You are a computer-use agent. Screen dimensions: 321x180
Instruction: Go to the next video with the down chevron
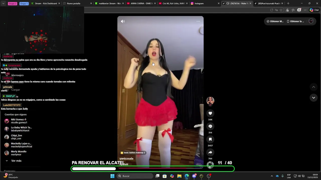(x=313, y=98)
